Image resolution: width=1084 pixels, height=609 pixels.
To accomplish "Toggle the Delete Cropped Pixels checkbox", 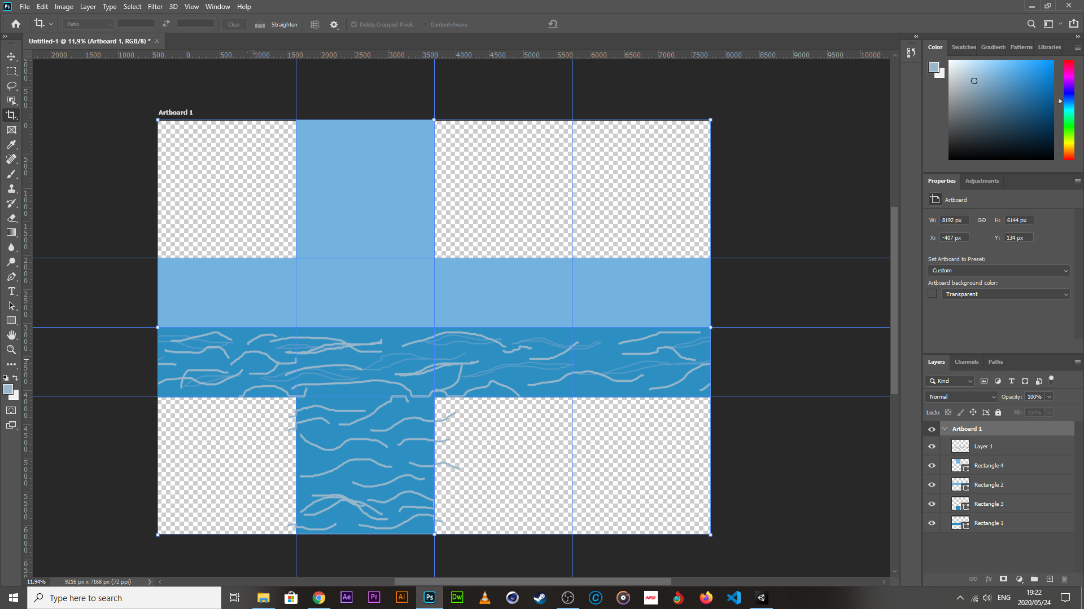I will tap(354, 24).
